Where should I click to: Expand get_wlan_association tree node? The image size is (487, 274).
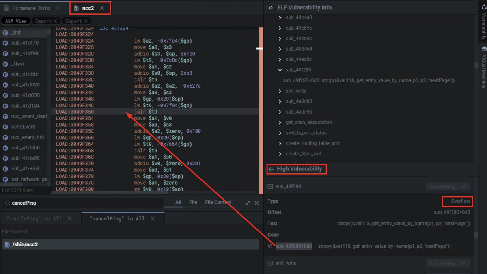pyautogui.click(x=280, y=122)
